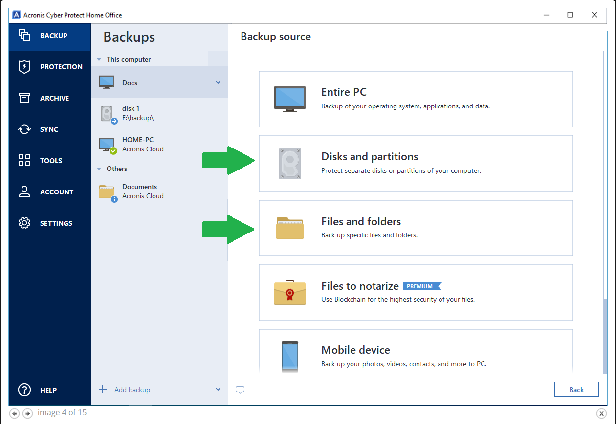
Task: Click the HOME-PC monitor icon
Action: pyautogui.click(x=107, y=145)
